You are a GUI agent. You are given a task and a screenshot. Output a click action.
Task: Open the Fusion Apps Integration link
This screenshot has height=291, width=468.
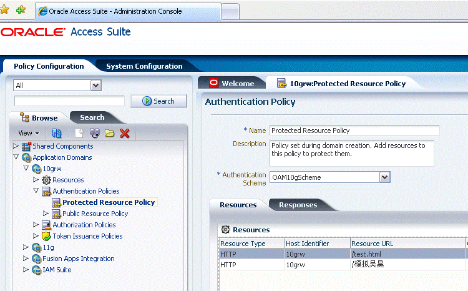(x=79, y=259)
